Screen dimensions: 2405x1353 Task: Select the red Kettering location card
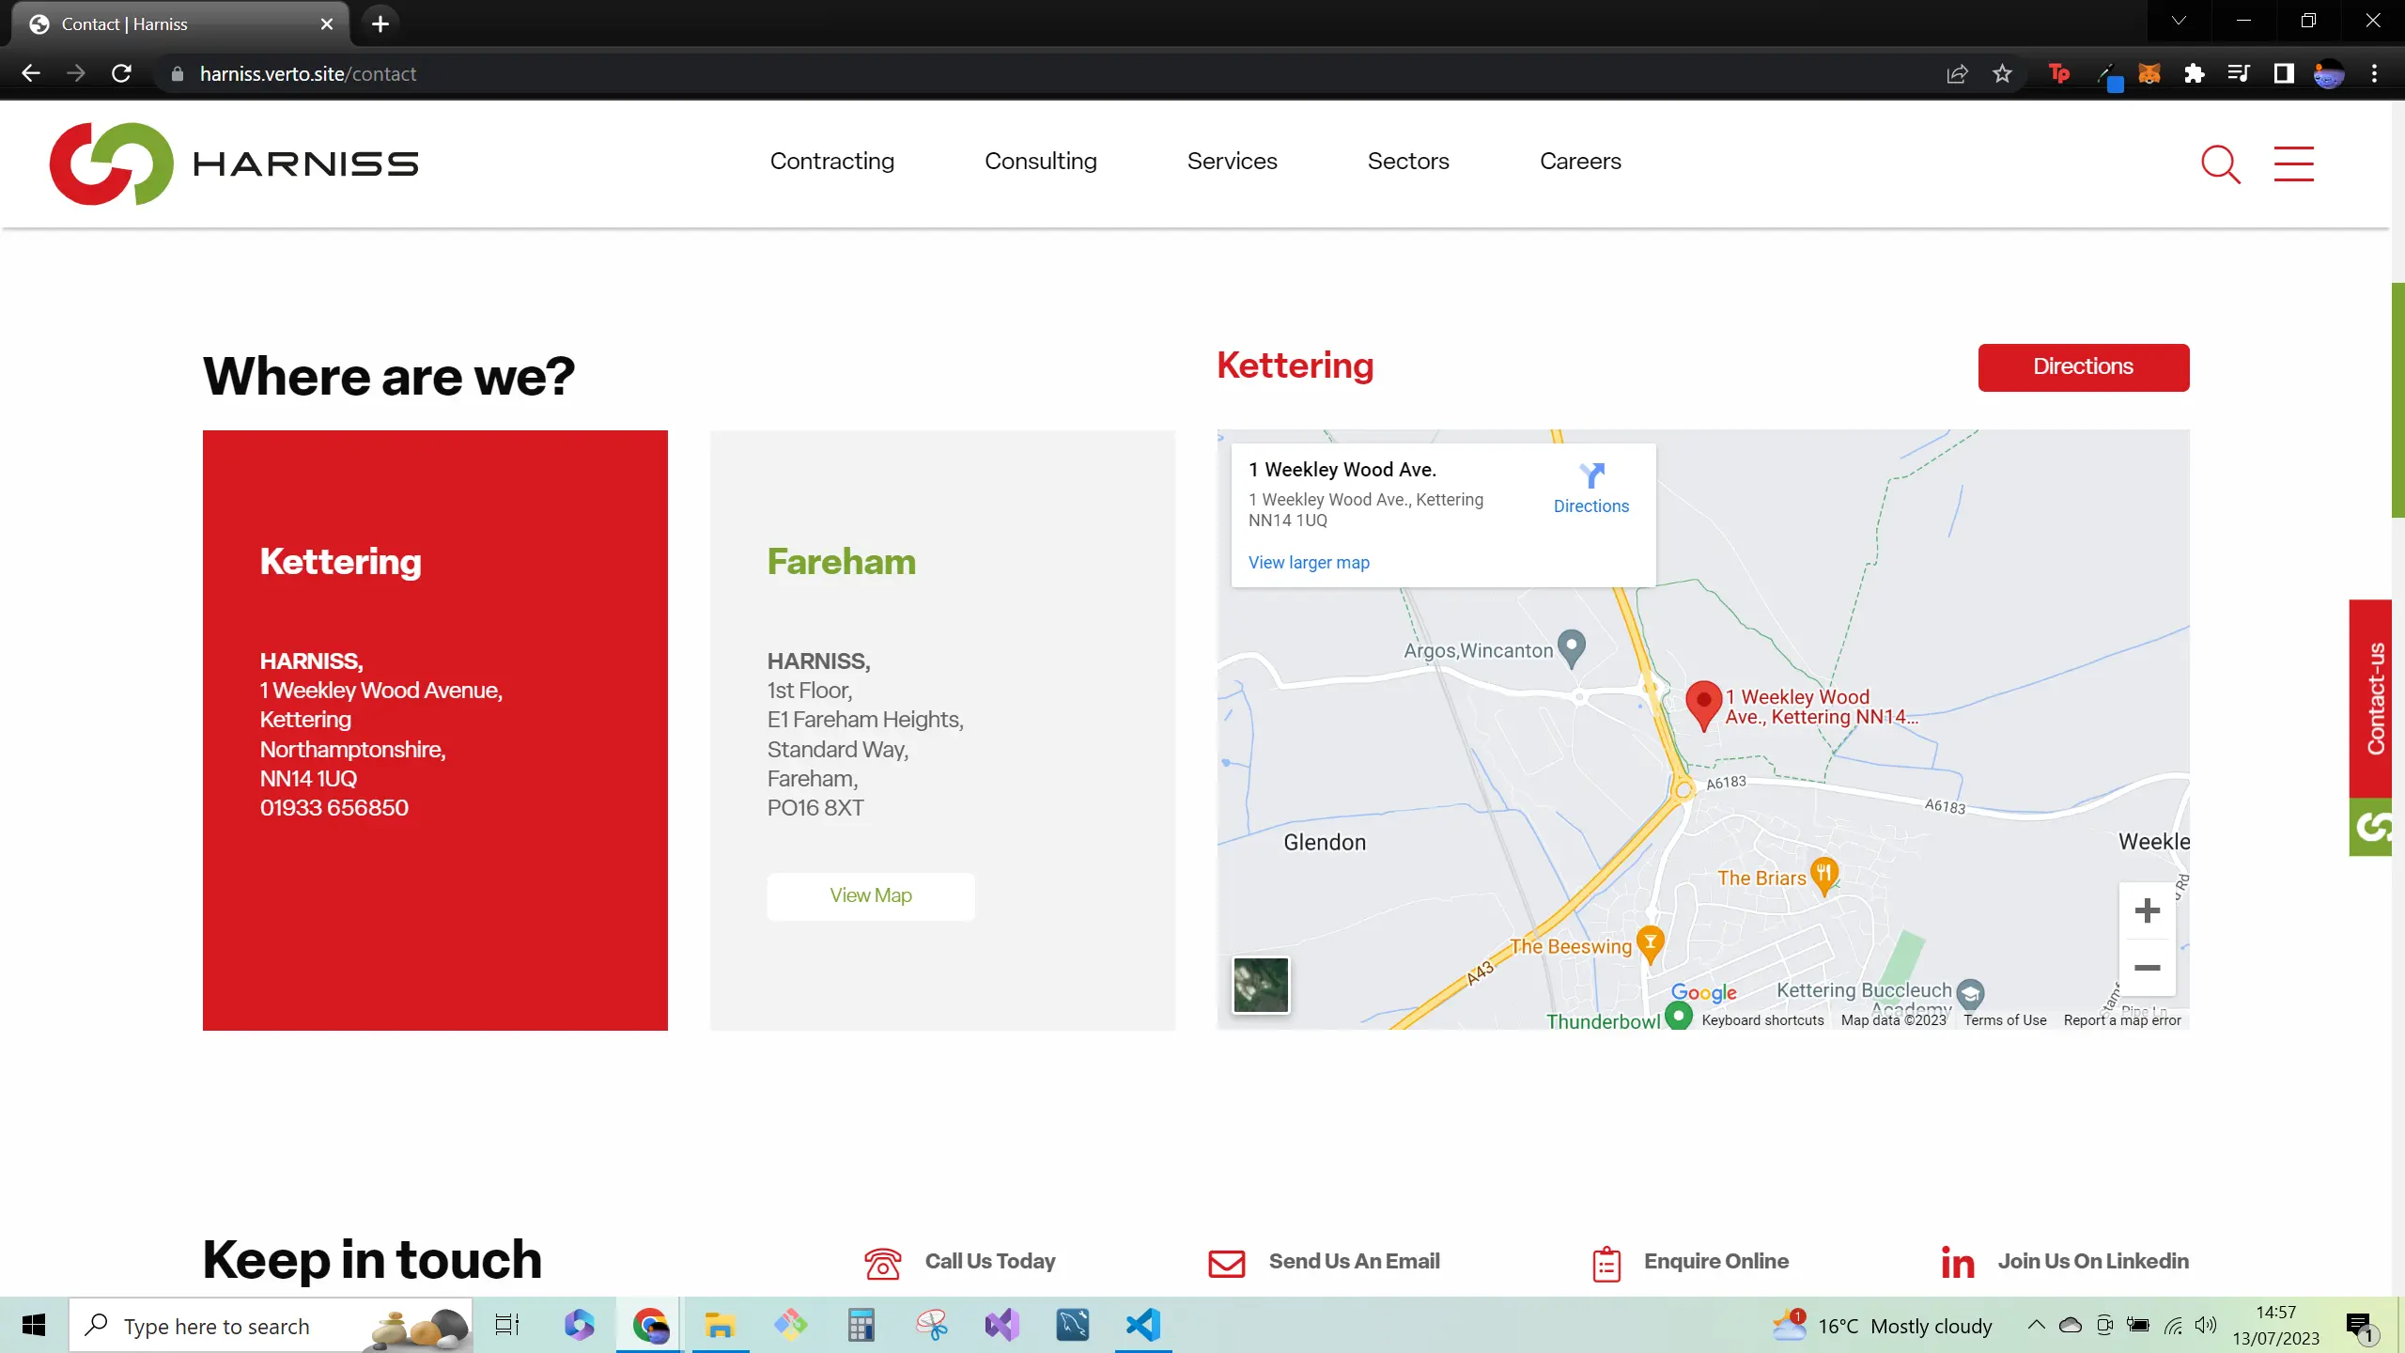click(435, 730)
